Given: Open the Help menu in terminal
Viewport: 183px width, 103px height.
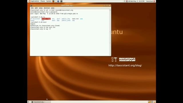Looking at the screenshot, I should 53,8.
